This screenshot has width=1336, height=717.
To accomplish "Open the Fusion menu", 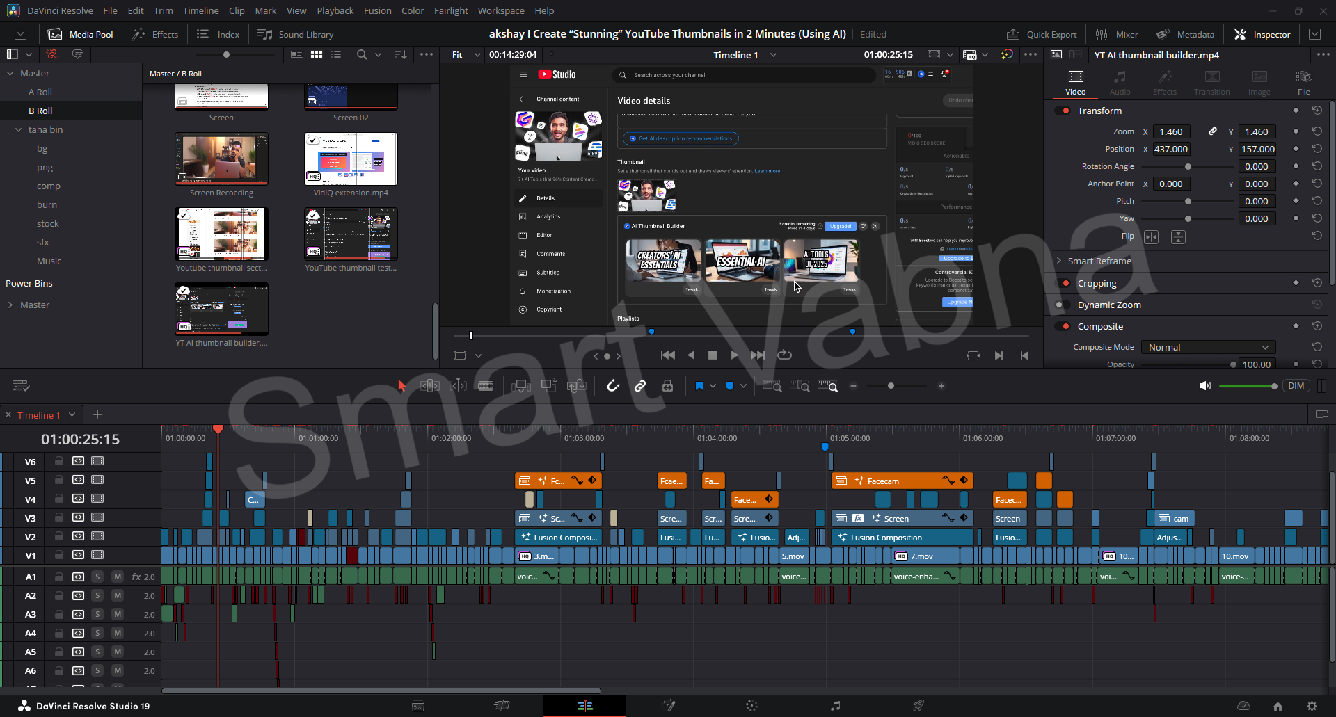I will pos(377,10).
